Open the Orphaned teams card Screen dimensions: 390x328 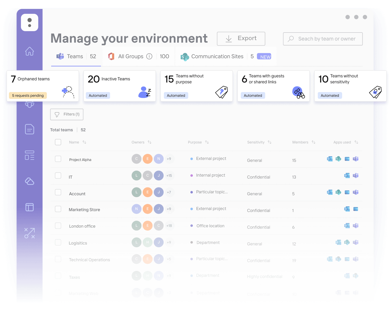[x=43, y=86]
